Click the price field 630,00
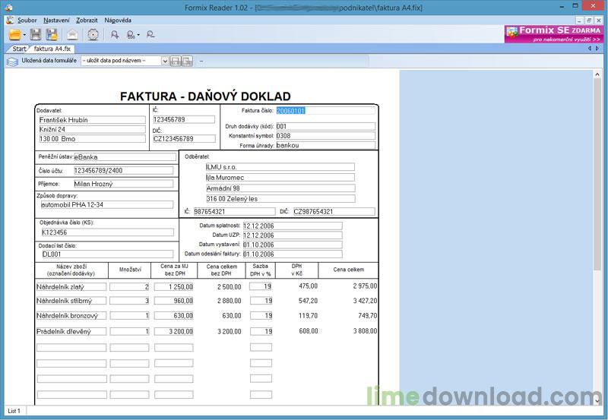 (x=174, y=316)
